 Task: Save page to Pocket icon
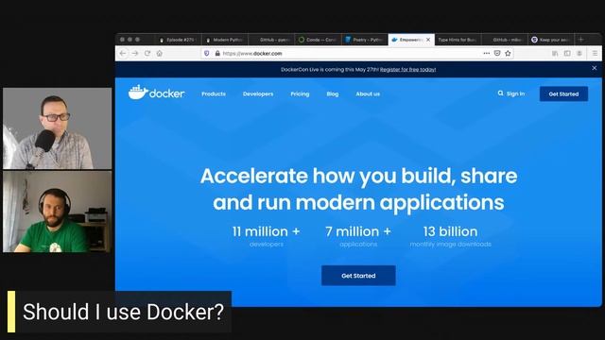pos(497,53)
